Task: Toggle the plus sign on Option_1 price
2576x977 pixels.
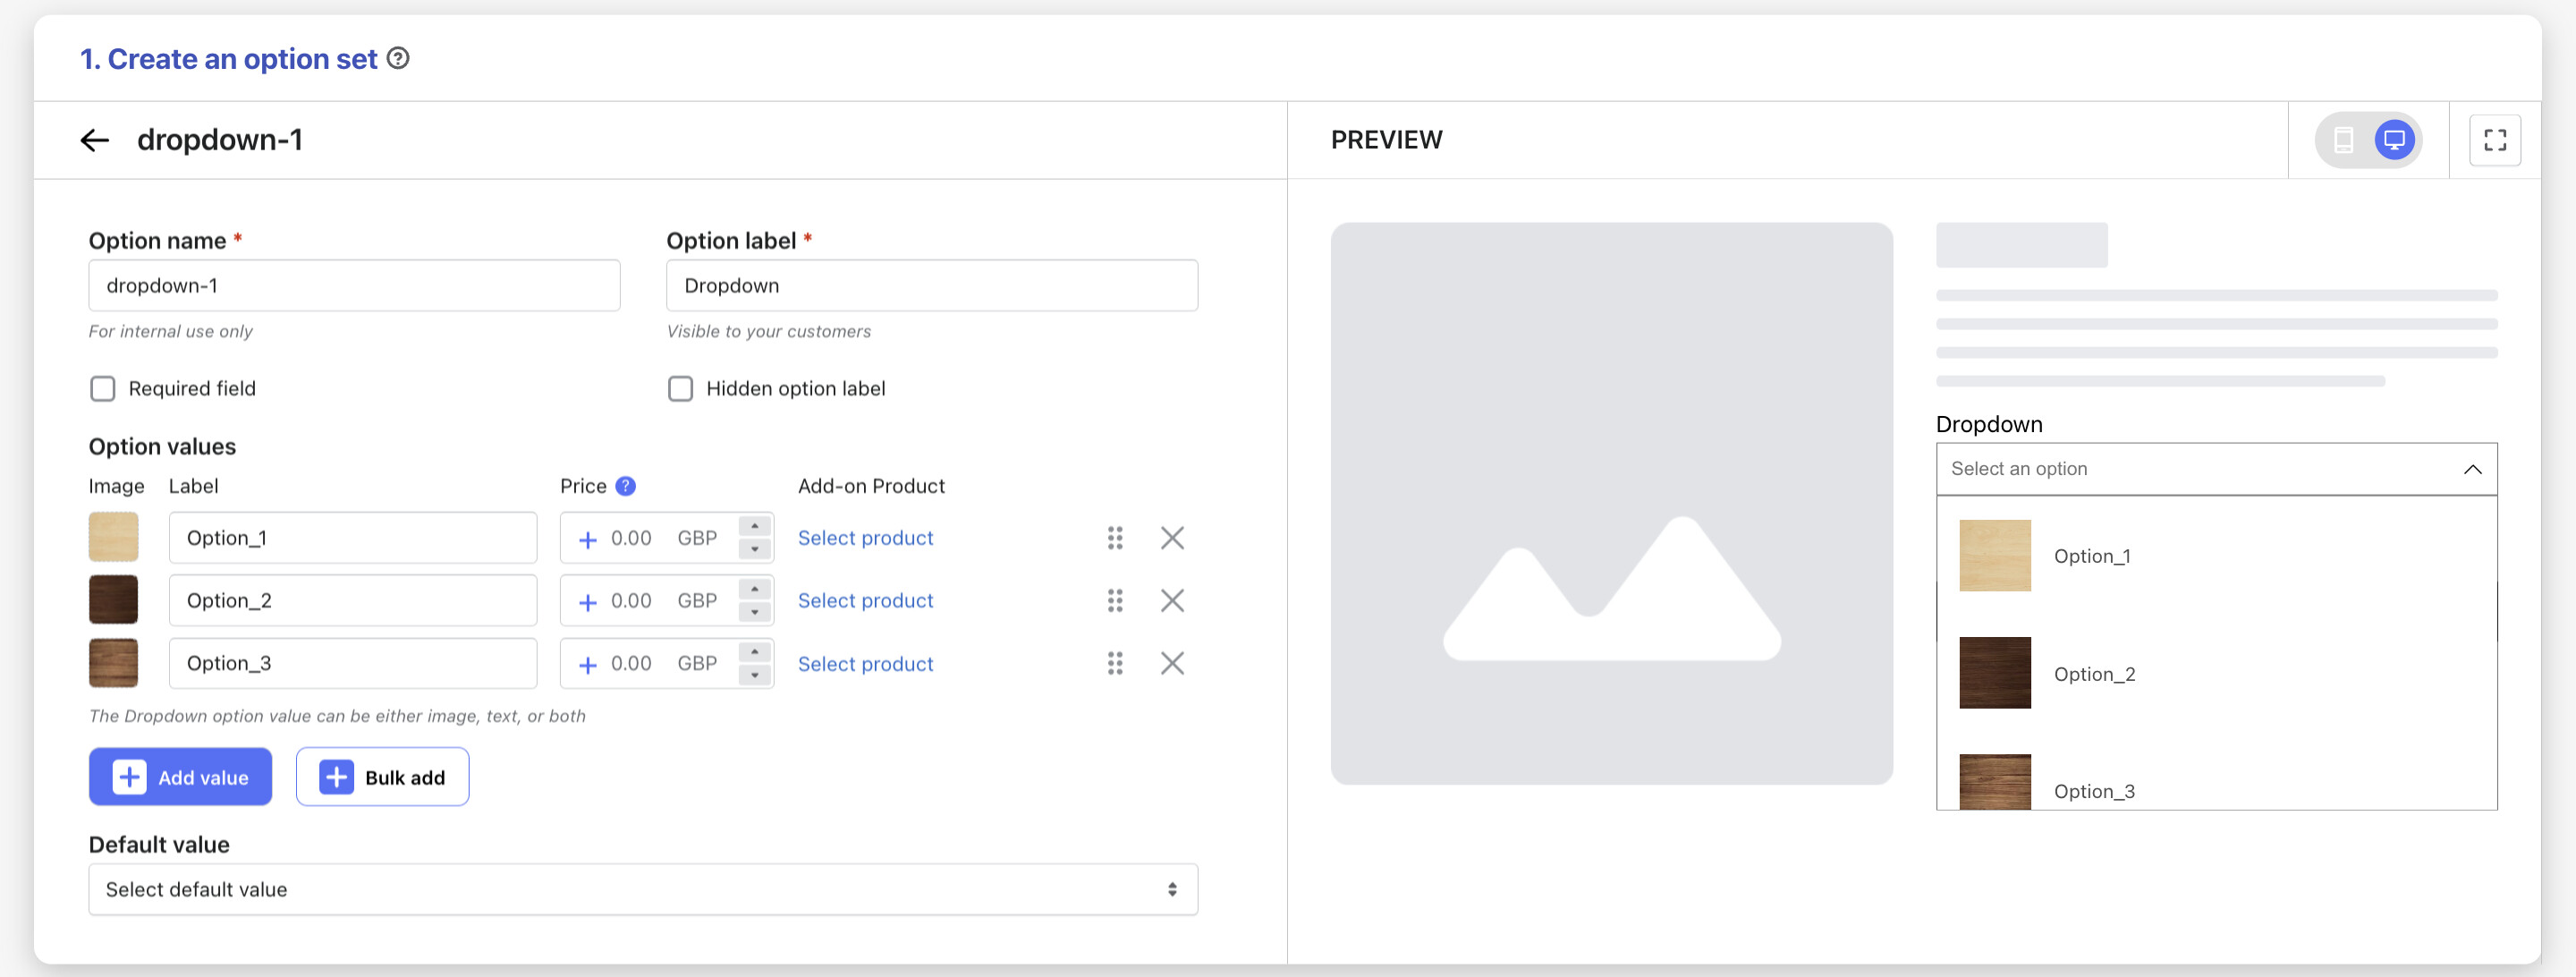Action: [x=588, y=540]
